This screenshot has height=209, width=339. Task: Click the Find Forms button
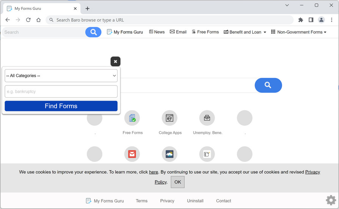[x=61, y=106]
